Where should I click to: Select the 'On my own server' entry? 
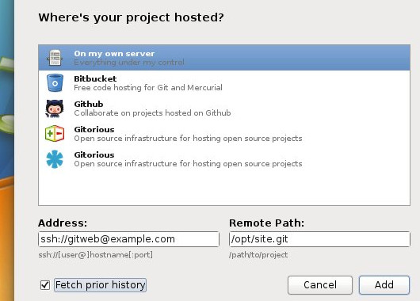click(224, 58)
